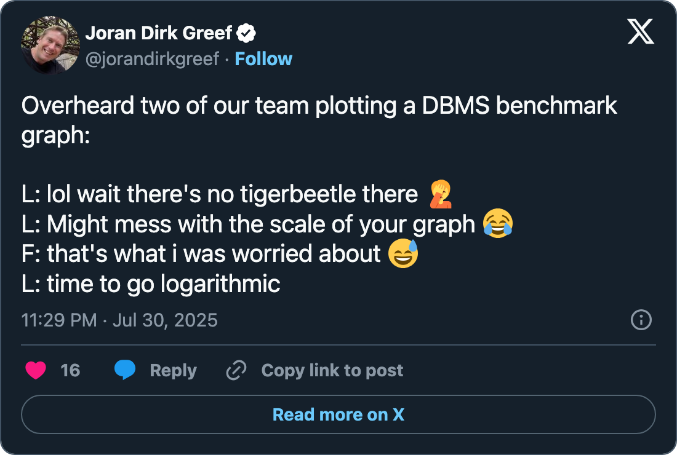The height and width of the screenshot is (455, 677).
Task: Click the sweat-smile emoji
Action: pyautogui.click(x=403, y=253)
